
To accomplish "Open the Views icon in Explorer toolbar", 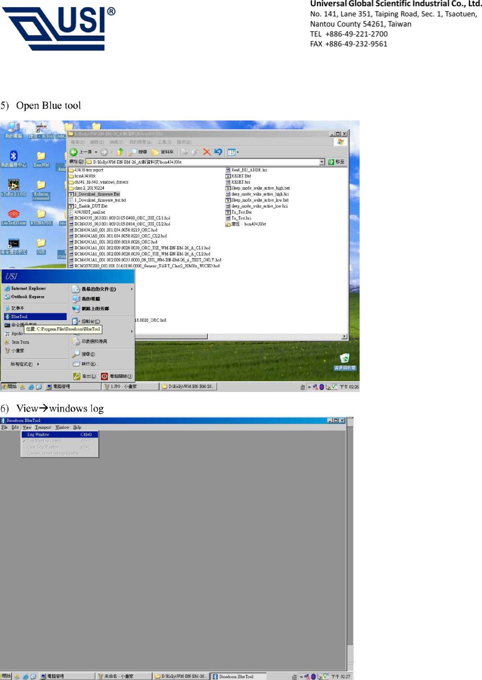I will 231,152.
